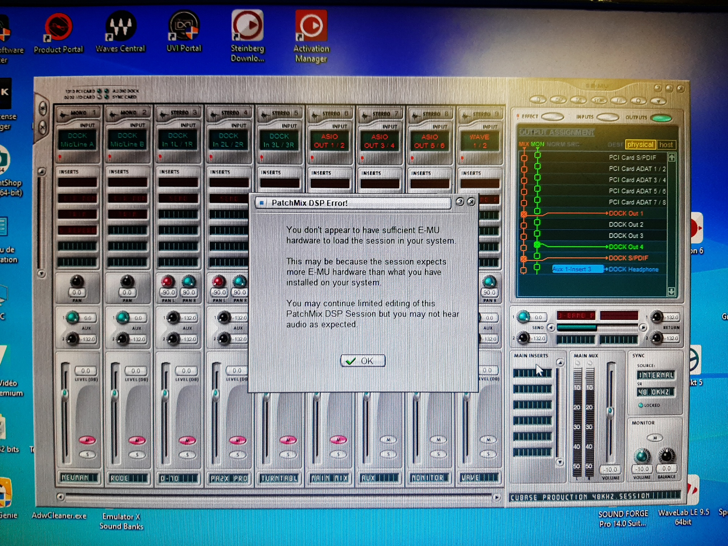Click the main mix volume fader
The width and height of the screenshot is (728, 546).
[610, 411]
